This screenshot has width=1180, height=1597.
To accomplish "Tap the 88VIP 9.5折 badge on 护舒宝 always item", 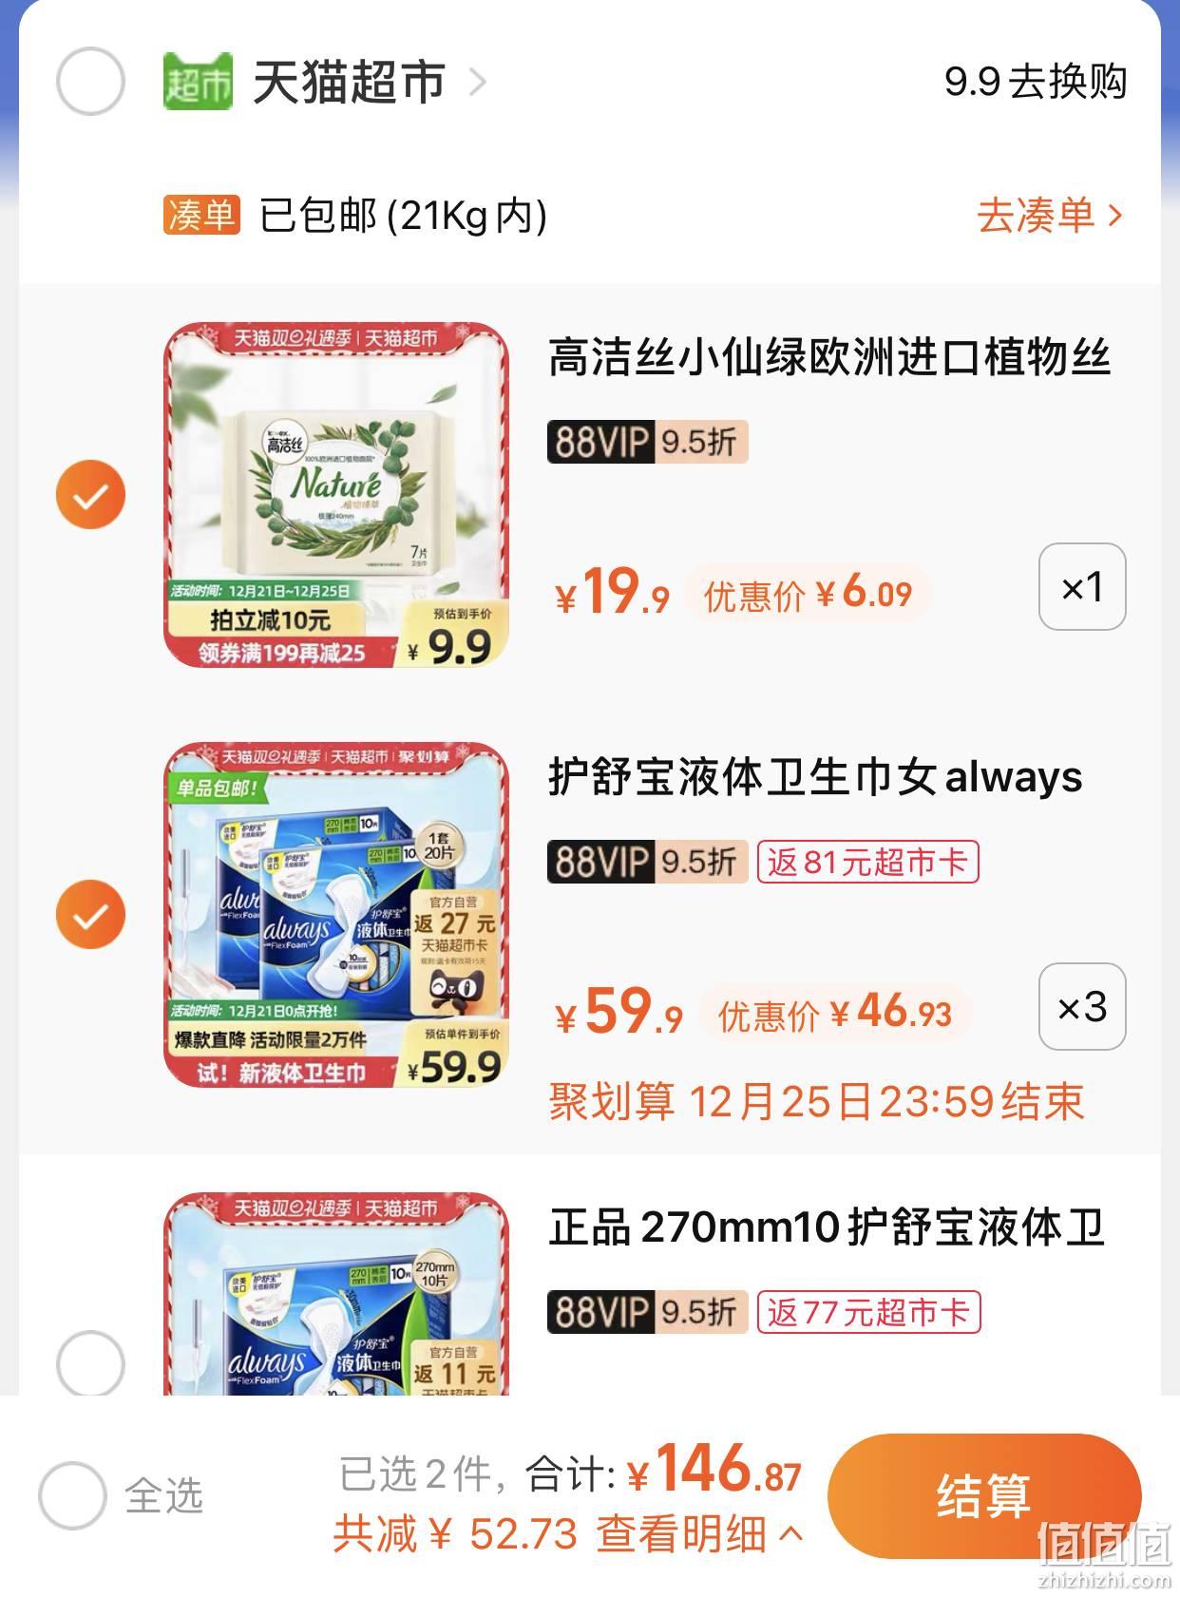I will 647,862.
